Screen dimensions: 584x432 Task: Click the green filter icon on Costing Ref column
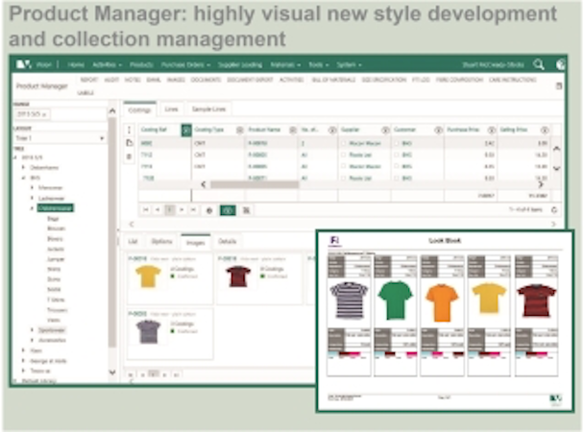[186, 130]
